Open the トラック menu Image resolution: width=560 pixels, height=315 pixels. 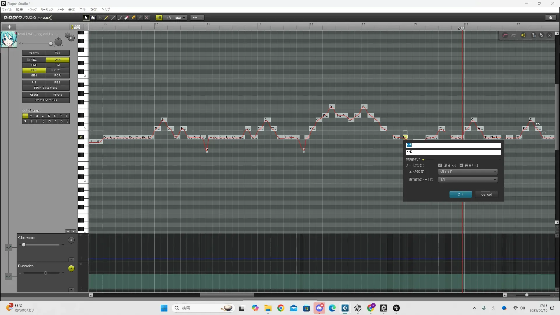tap(32, 10)
